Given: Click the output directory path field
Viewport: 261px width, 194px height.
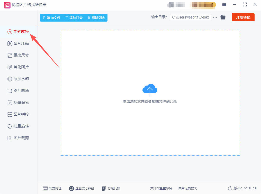Looking at the screenshot, I should pos(191,17).
